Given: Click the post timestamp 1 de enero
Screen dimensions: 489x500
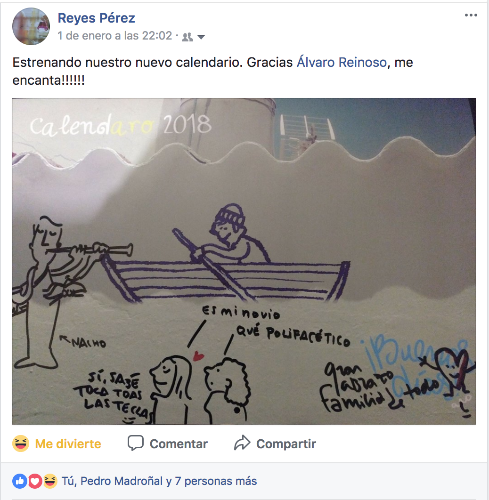Looking at the screenshot, I should click(x=115, y=36).
